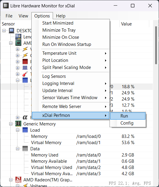
Task: Click the second lightning bolt icon under AMD
Action: click(25, 55)
